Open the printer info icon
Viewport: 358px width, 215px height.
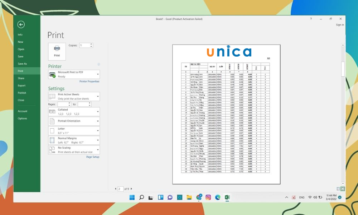pyautogui.click(x=99, y=64)
